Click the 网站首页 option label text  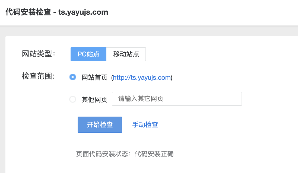[94, 78]
